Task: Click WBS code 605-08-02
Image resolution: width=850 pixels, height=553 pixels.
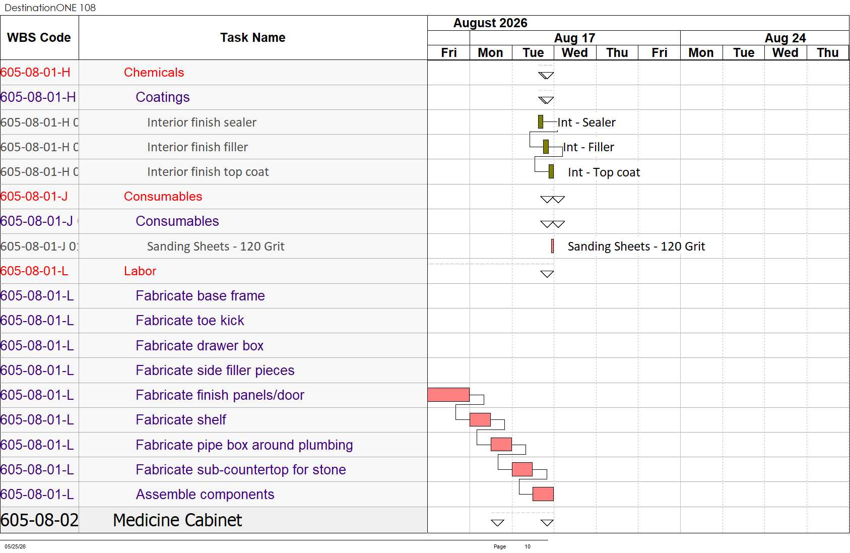Action: pos(39,520)
